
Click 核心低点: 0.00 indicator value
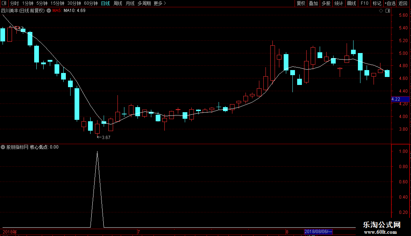point(44,147)
